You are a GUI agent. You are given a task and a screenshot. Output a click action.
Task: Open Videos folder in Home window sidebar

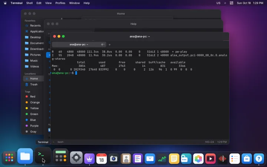pos(33,66)
